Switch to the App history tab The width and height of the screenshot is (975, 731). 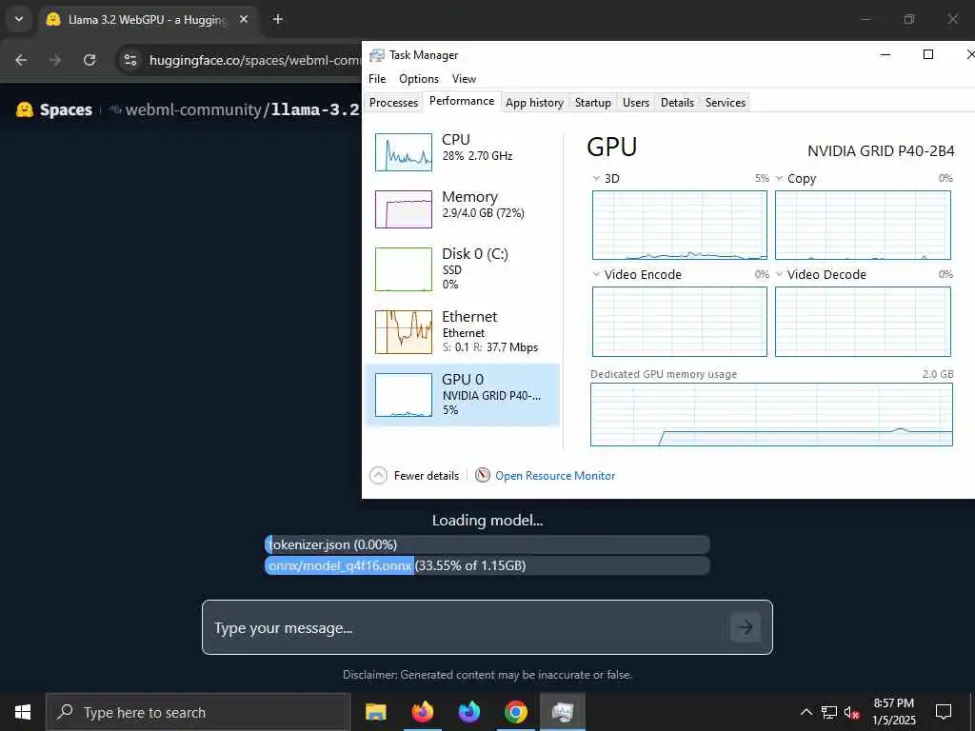point(534,103)
